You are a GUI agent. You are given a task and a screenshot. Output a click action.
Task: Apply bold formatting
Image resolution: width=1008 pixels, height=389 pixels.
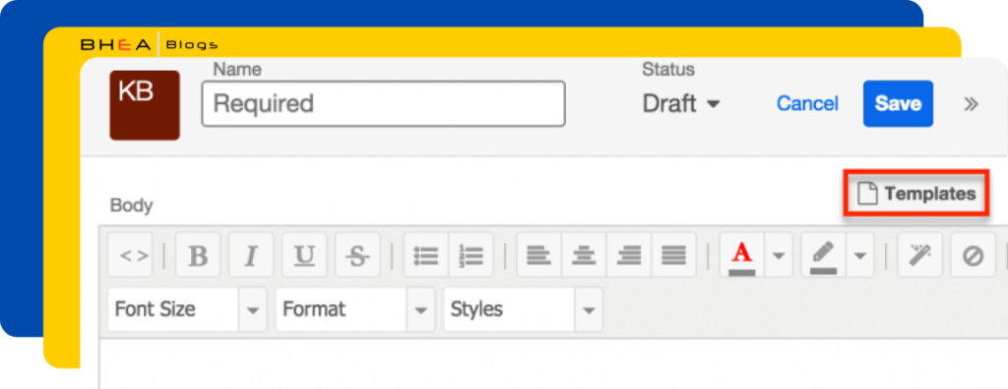click(198, 254)
